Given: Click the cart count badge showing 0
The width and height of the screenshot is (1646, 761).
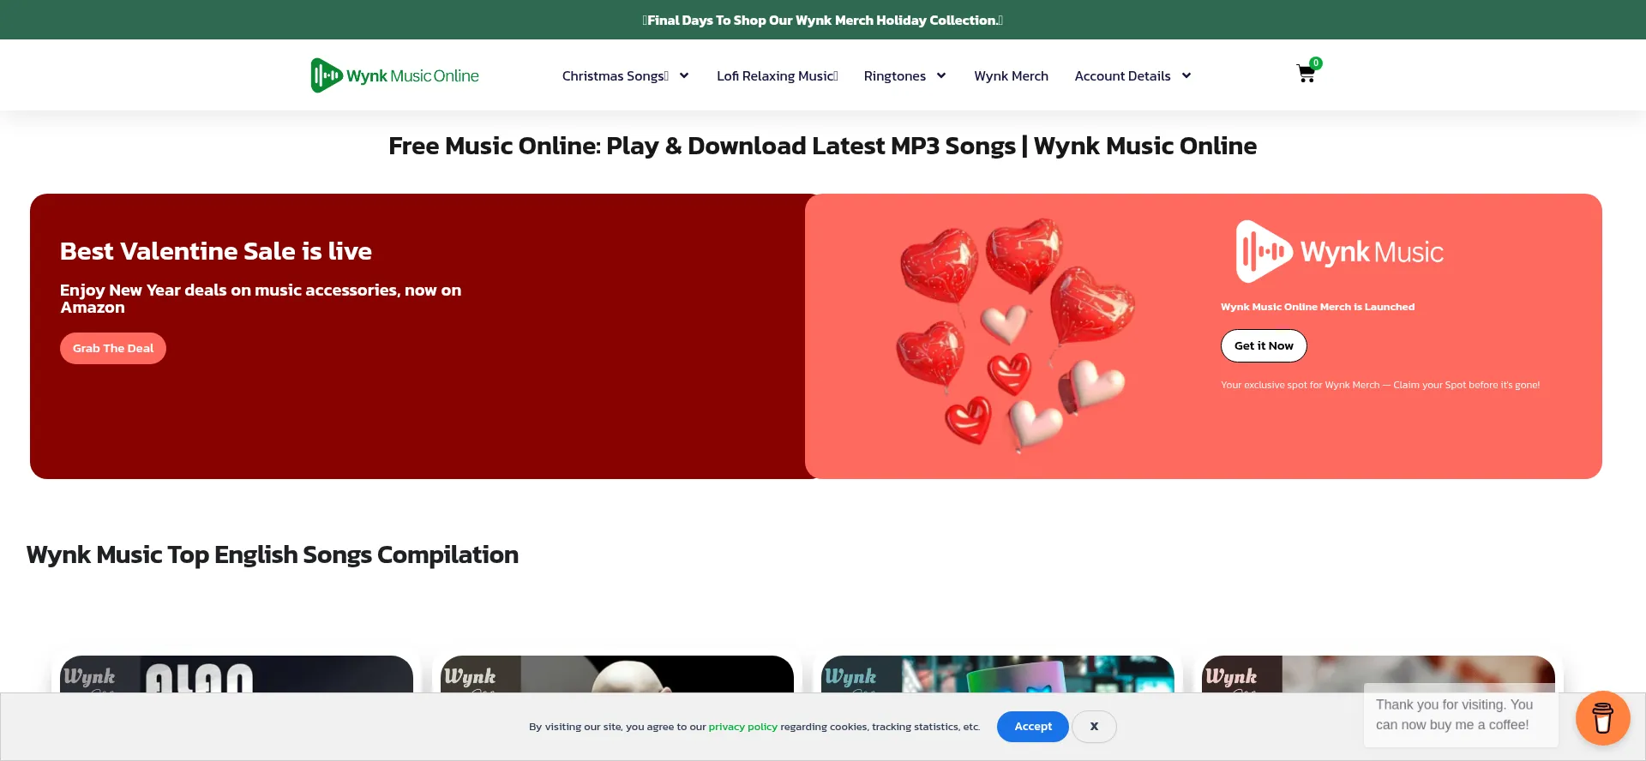Looking at the screenshot, I should tap(1316, 63).
